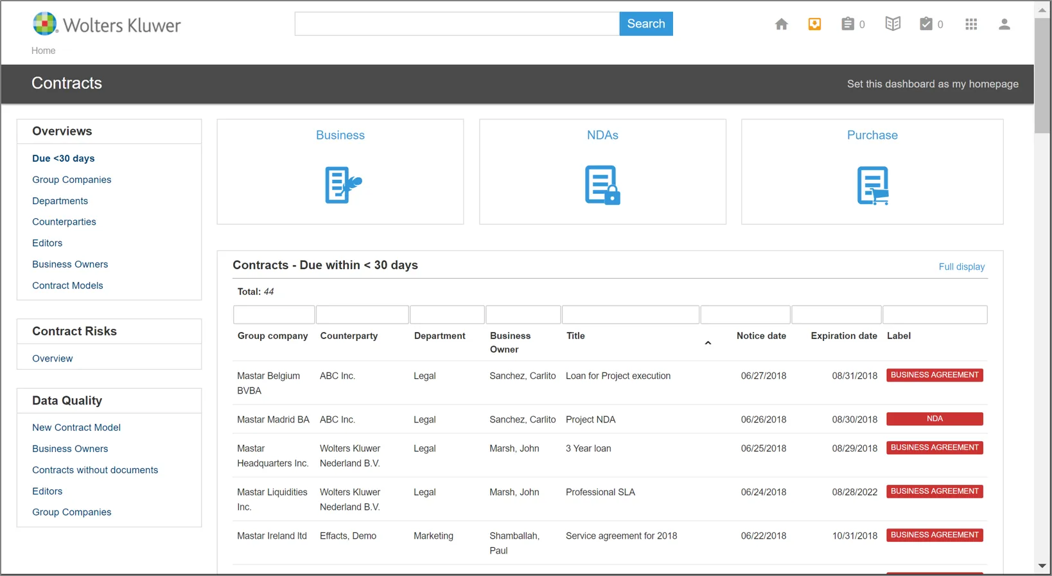Sort by Counterparty column header

point(349,336)
